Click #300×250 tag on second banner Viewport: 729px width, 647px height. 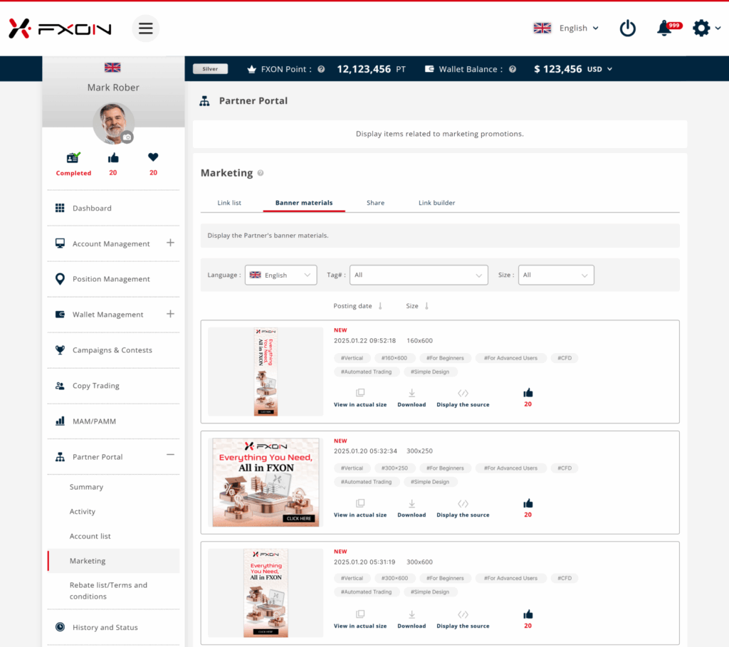click(x=394, y=468)
